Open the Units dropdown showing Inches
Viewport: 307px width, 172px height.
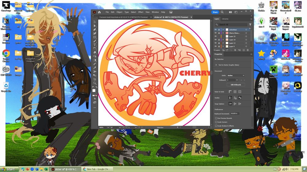[236, 75]
